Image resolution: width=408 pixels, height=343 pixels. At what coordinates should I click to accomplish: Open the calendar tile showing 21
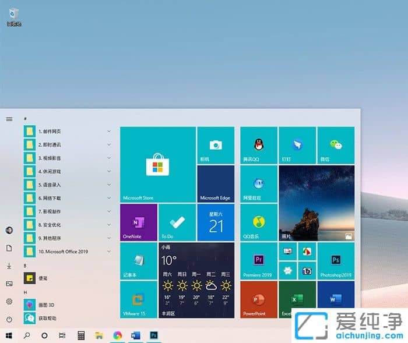[216, 222]
